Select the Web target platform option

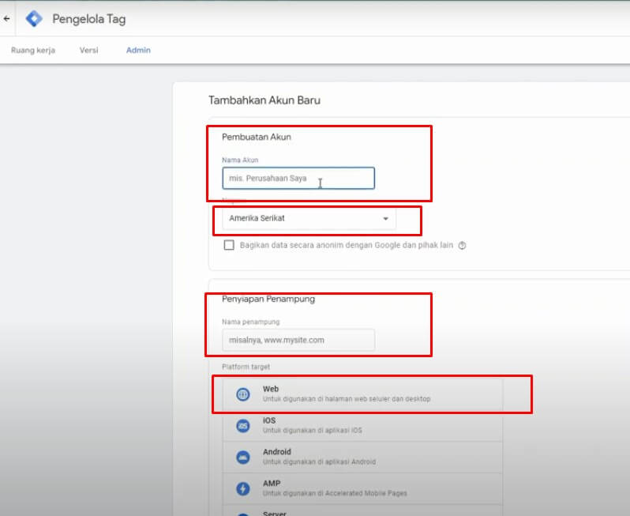coord(362,394)
